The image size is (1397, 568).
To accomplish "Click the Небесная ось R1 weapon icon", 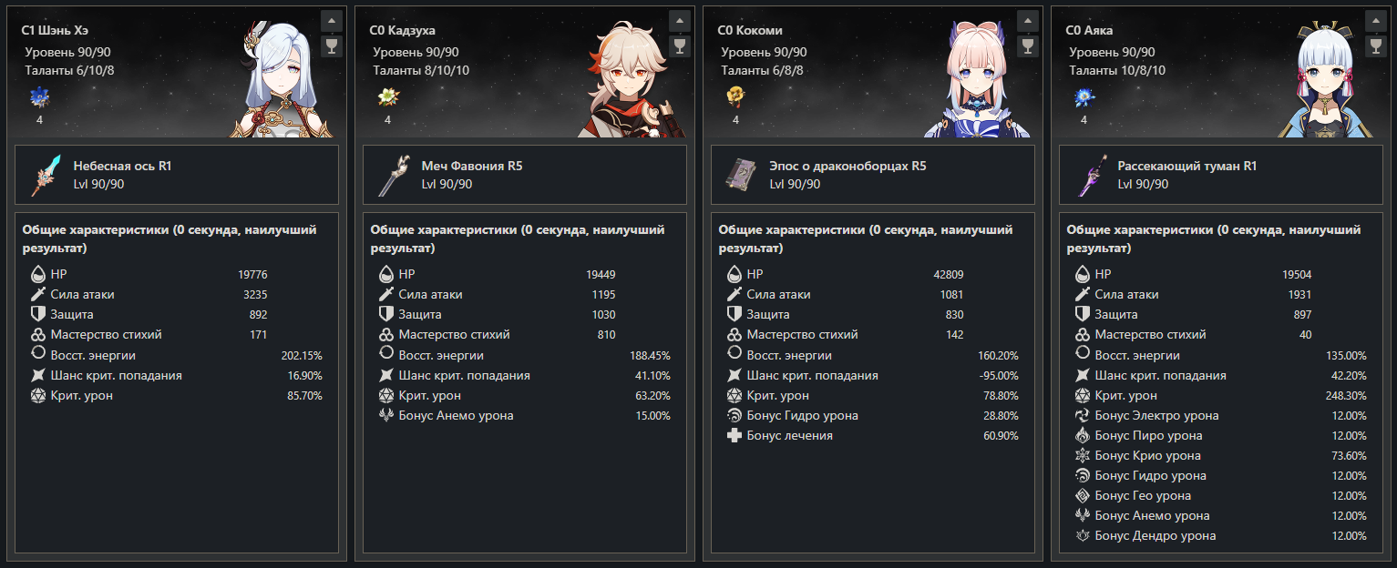I will point(46,175).
